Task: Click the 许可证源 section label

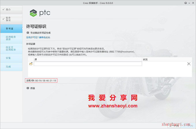Action: 31,44
